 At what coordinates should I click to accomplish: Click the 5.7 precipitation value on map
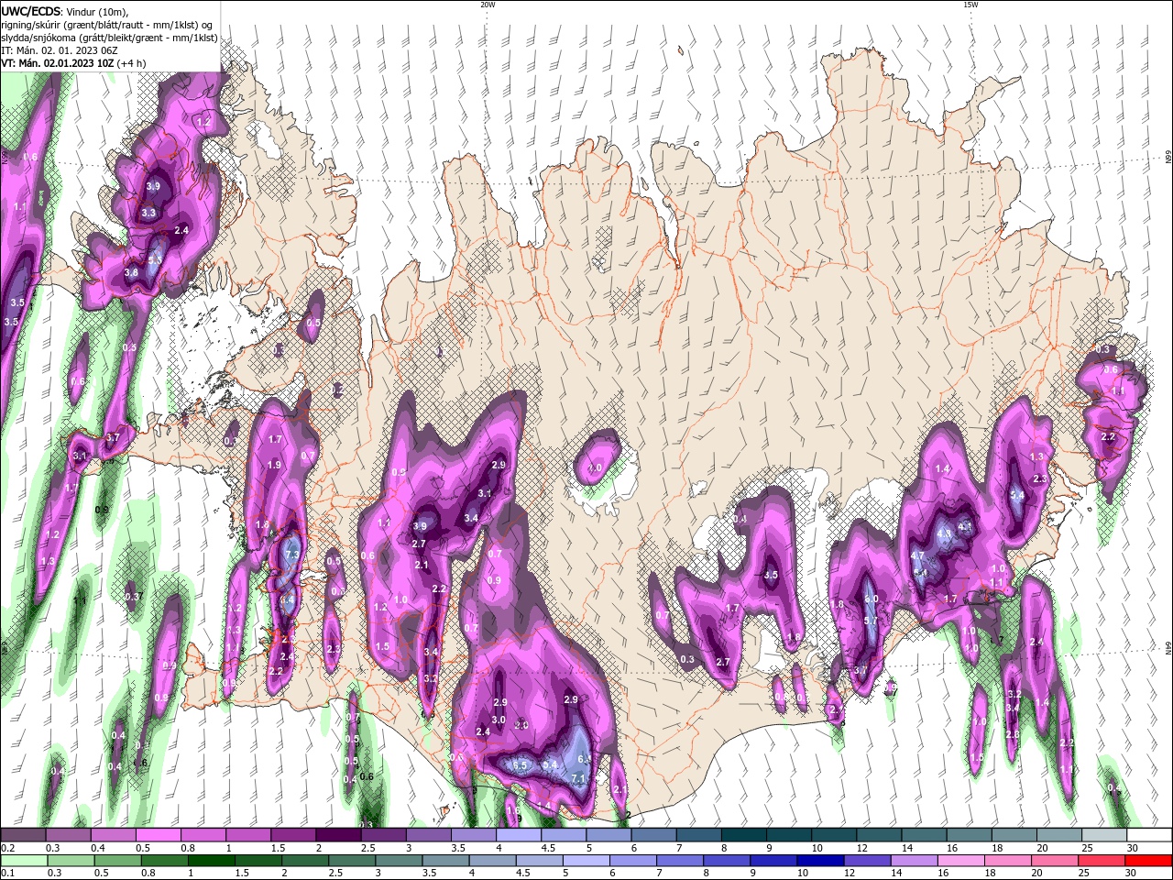point(871,621)
